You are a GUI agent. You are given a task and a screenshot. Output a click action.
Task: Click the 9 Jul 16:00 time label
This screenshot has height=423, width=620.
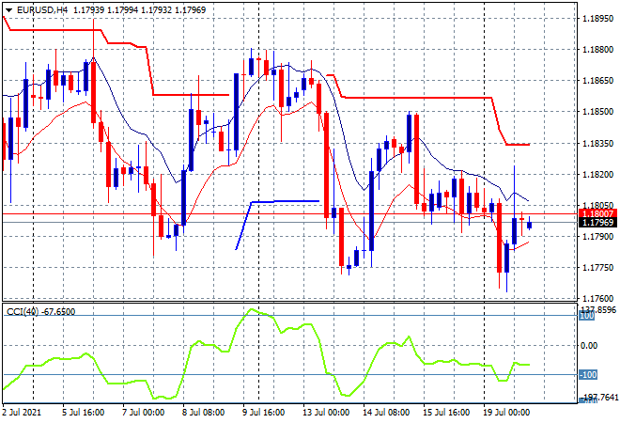click(x=263, y=413)
